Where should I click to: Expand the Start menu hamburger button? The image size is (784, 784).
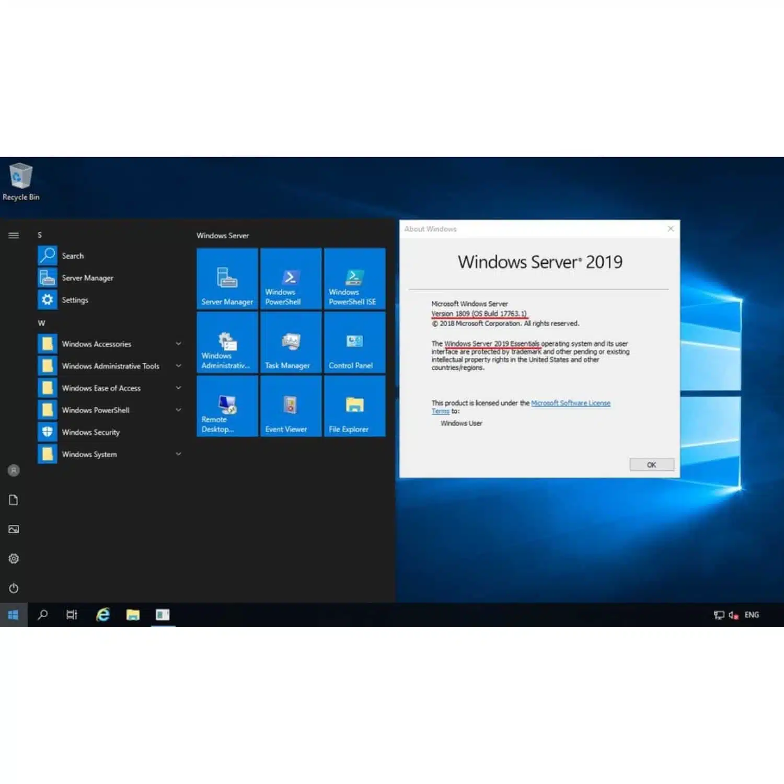pos(14,236)
